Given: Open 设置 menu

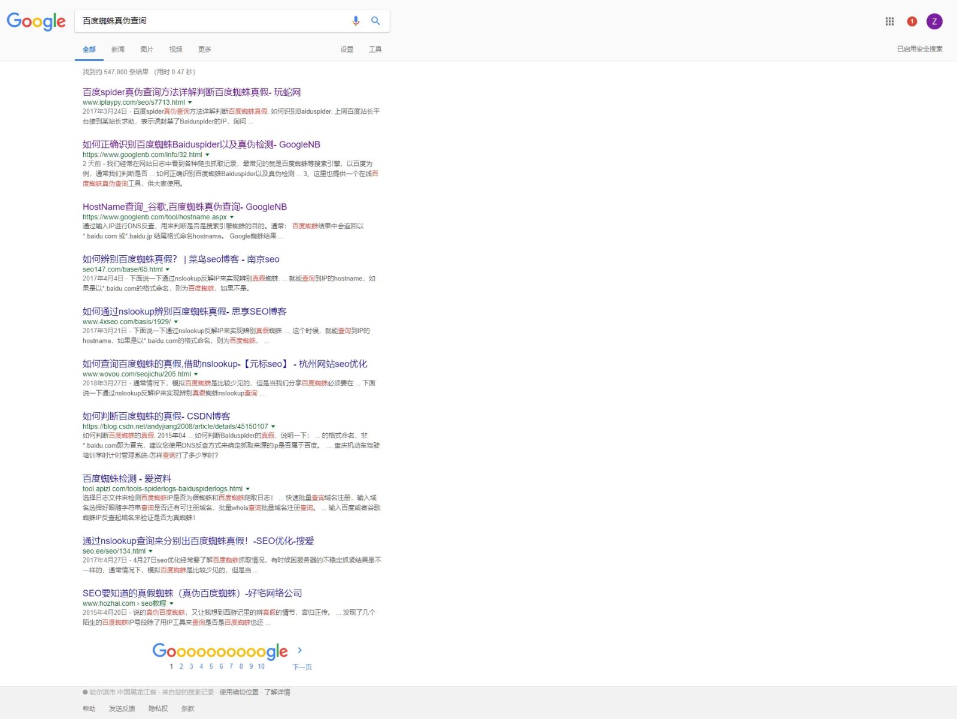Looking at the screenshot, I should (347, 50).
